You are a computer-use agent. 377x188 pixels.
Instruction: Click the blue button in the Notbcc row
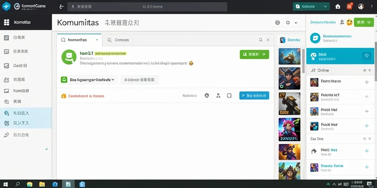pyautogui.click(x=254, y=95)
